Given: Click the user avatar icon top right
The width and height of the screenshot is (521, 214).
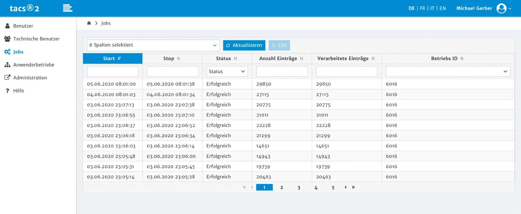Looking at the screenshot, I should pos(501,8).
